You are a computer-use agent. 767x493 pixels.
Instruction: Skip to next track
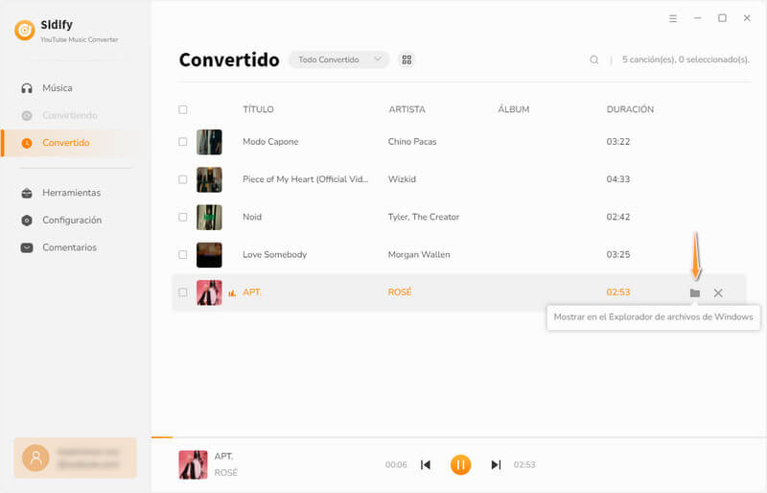(496, 464)
